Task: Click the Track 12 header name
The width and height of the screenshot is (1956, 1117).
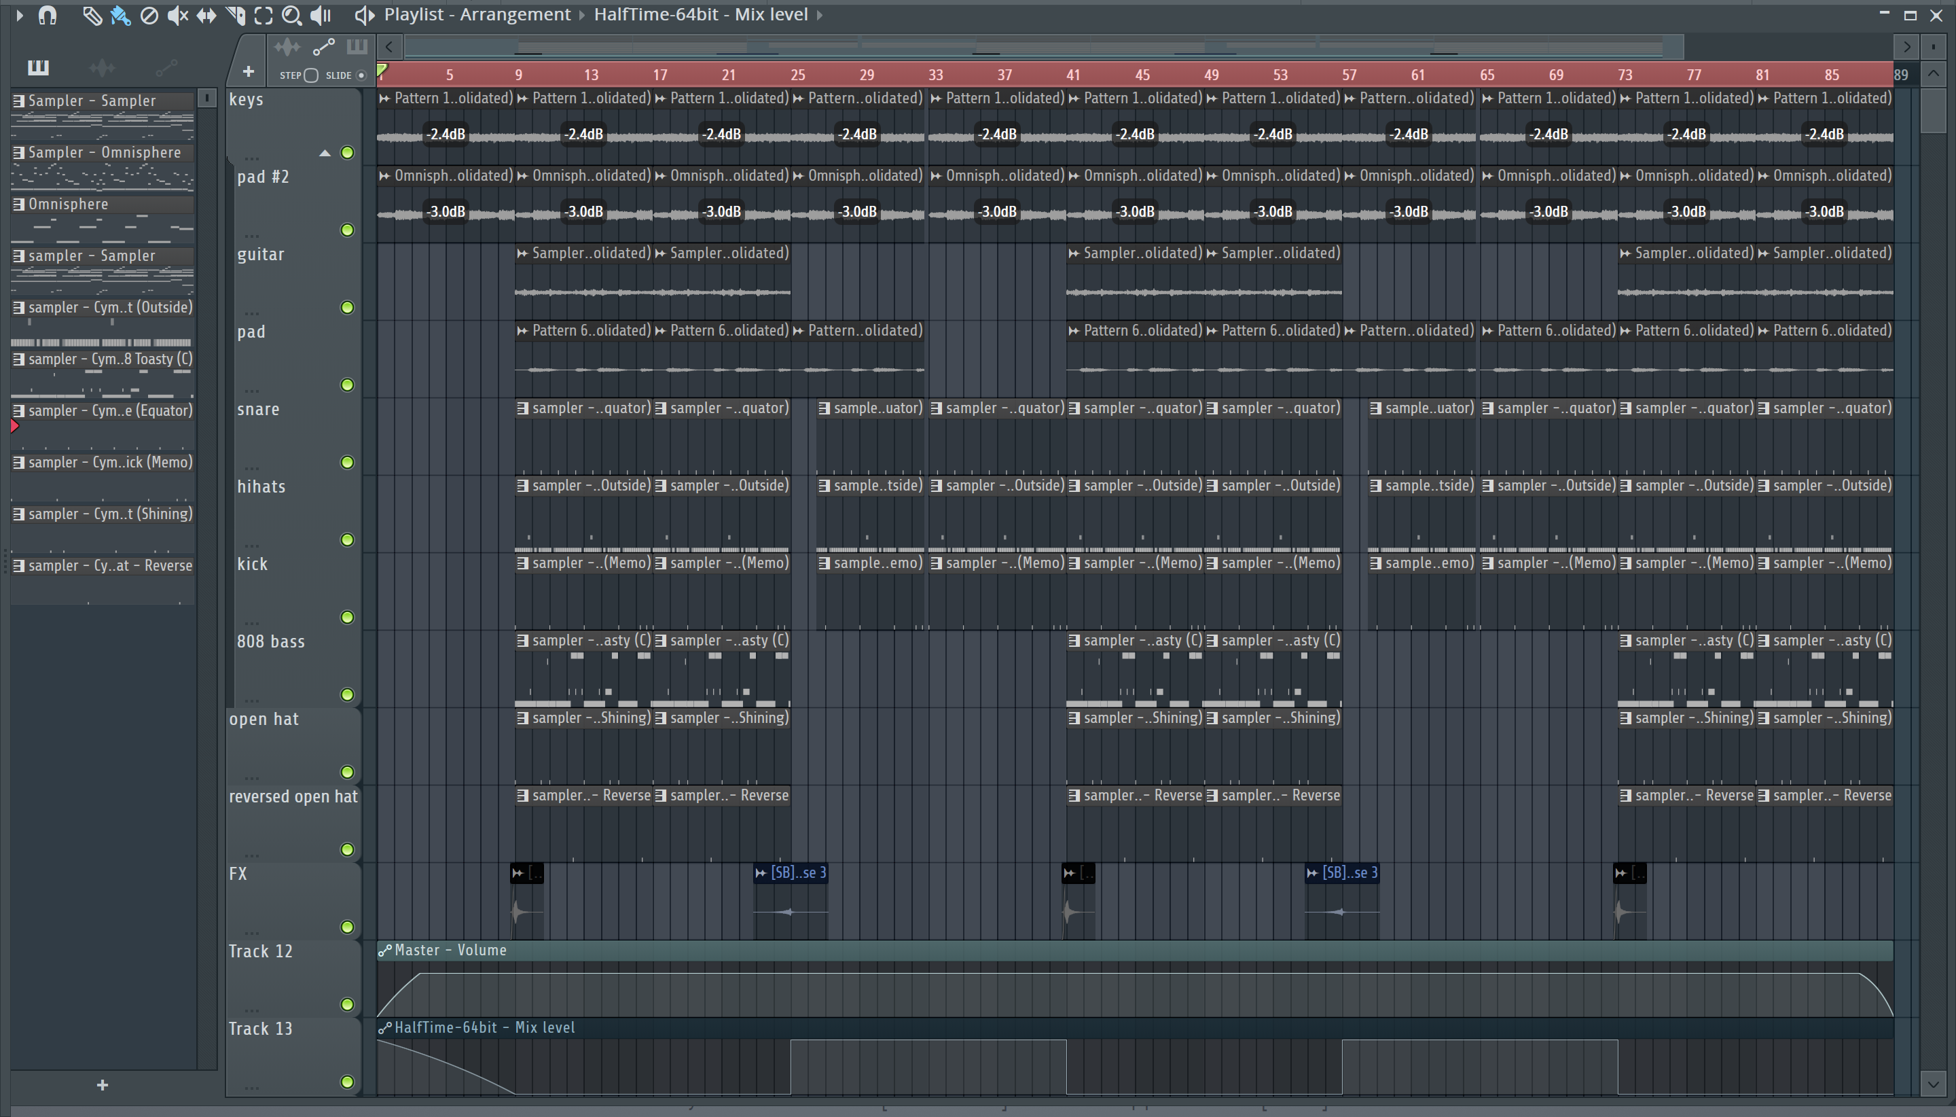Action: tap(261, 952)
